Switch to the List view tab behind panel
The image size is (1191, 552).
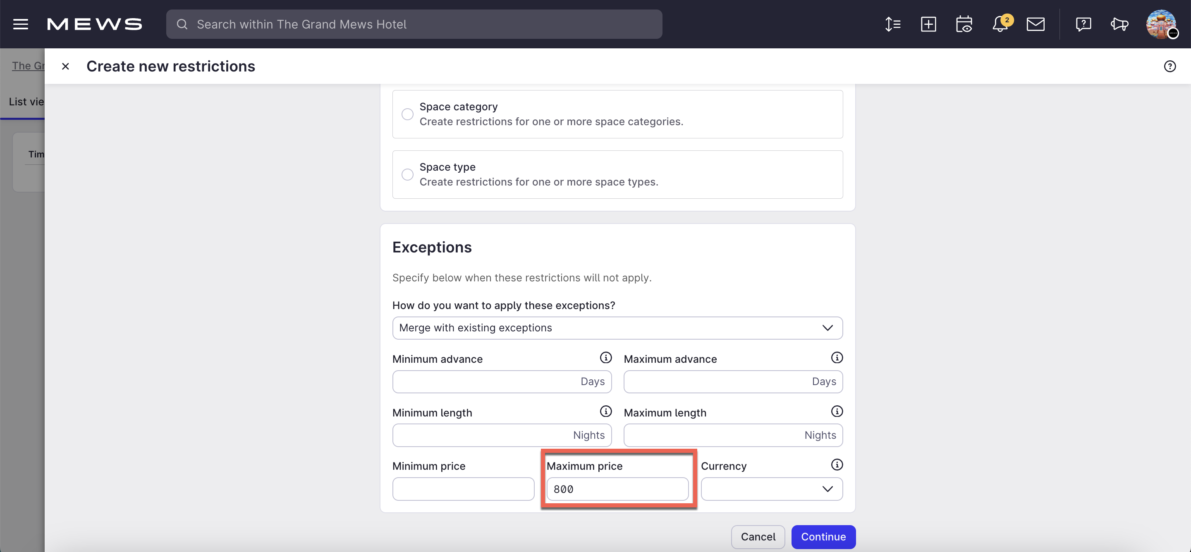(26, 102)
